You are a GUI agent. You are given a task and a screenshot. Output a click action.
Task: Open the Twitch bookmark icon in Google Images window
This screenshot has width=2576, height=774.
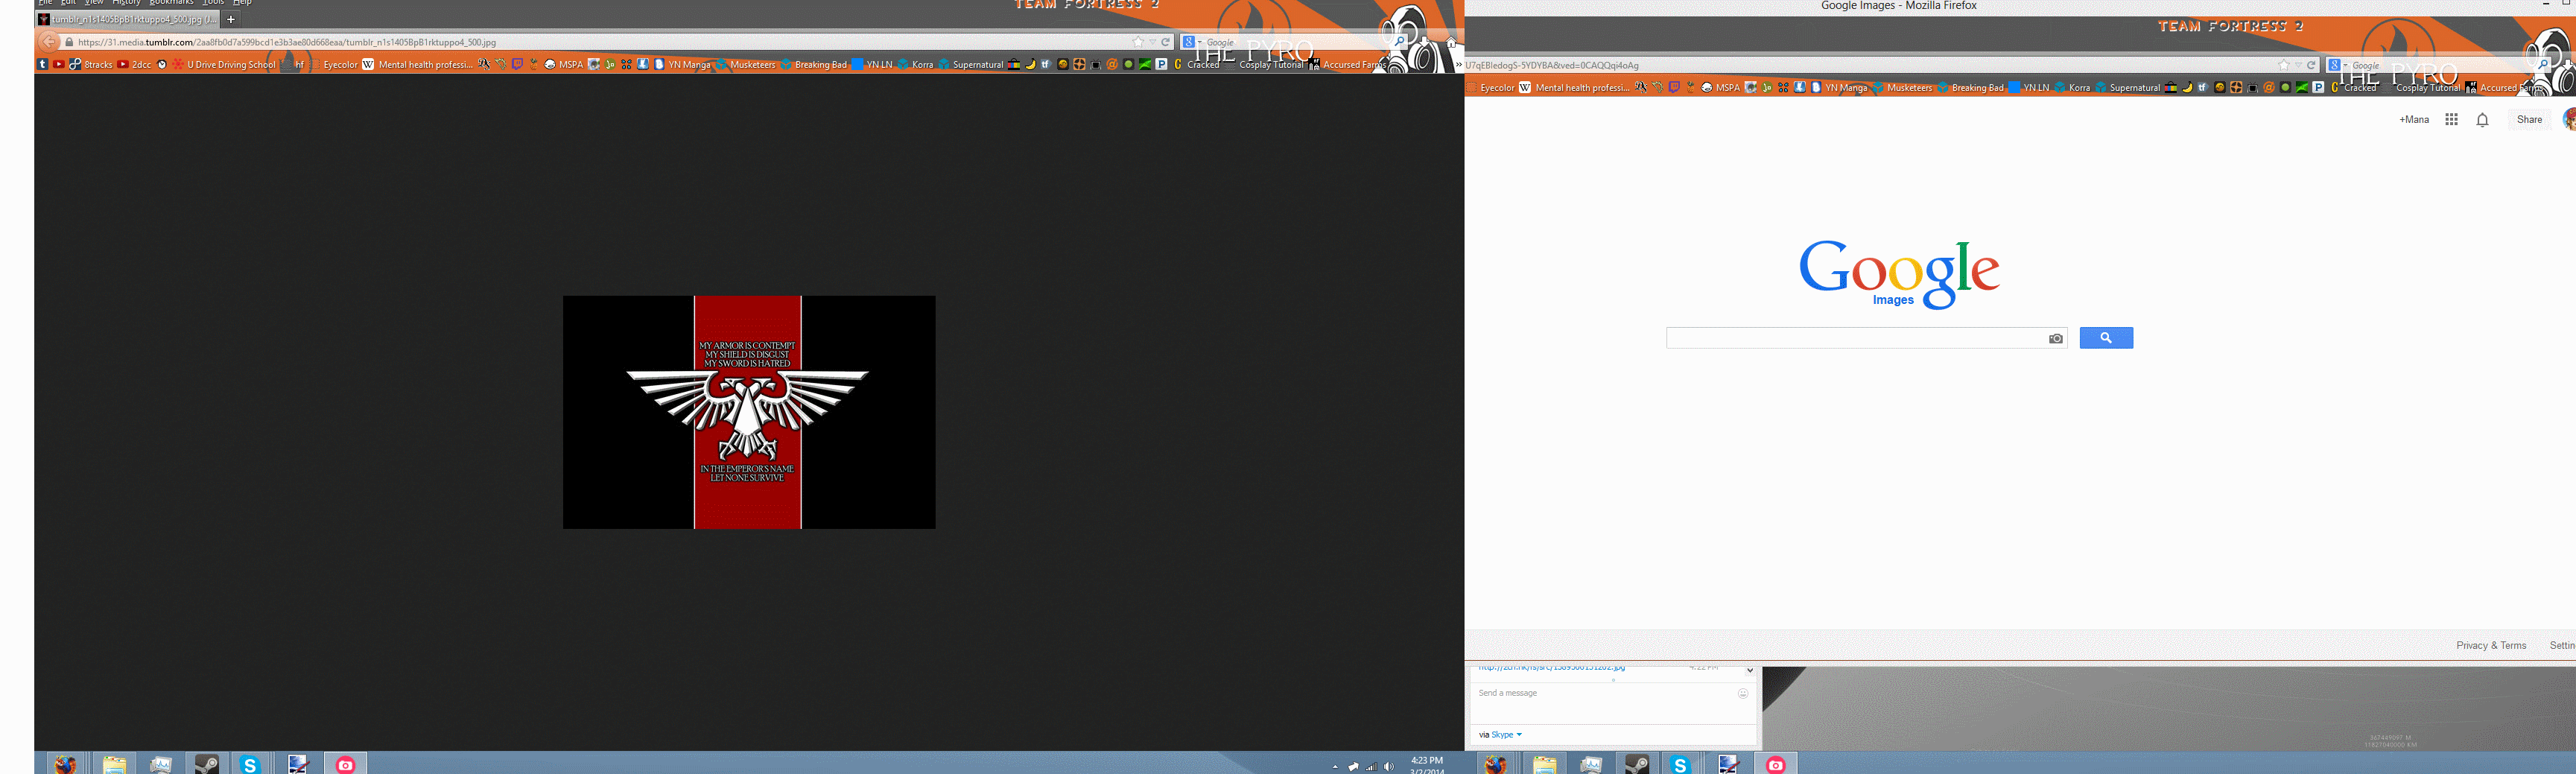(x=1674, y=87)
